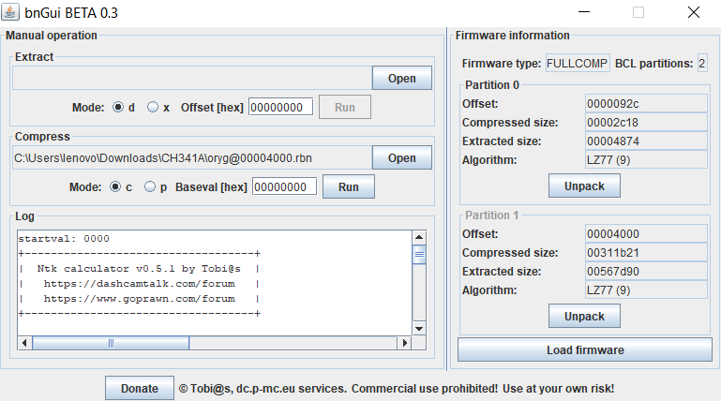
Task: Click the Log scrollbar down arrow
Action: [419, 329]
